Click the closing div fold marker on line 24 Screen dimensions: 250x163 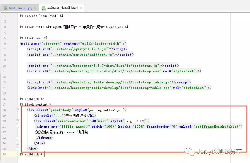(18, 143)
